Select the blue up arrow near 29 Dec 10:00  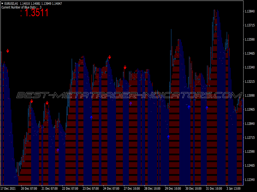pos(168,137)
